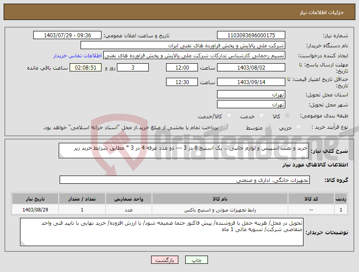
Task: Click the need date cell 1403/08/29
Action: pyautogui.click(x=35, y=210)
